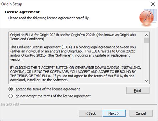Click the 'Please read the following' subtitle
158x121 pixels.
coord(49,18)
